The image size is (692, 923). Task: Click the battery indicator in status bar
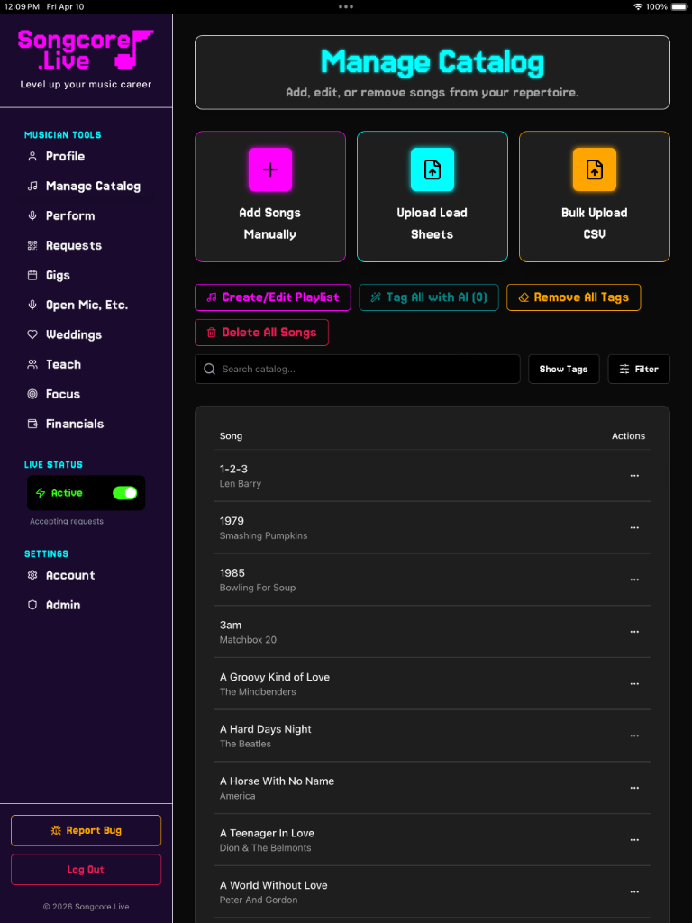(679, 6)
